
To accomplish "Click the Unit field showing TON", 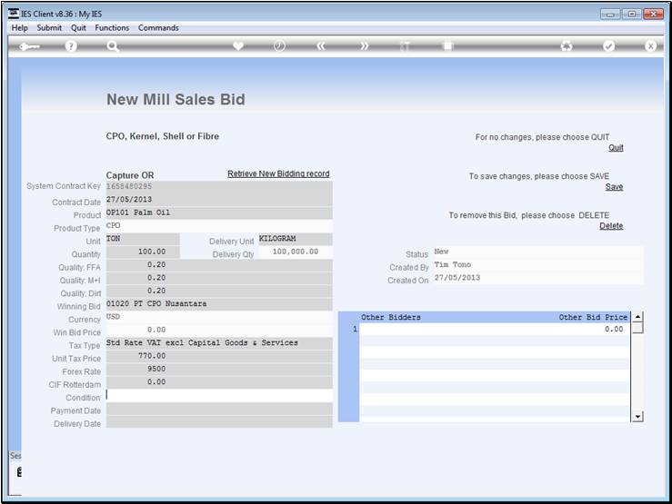I will pos(143,239).
